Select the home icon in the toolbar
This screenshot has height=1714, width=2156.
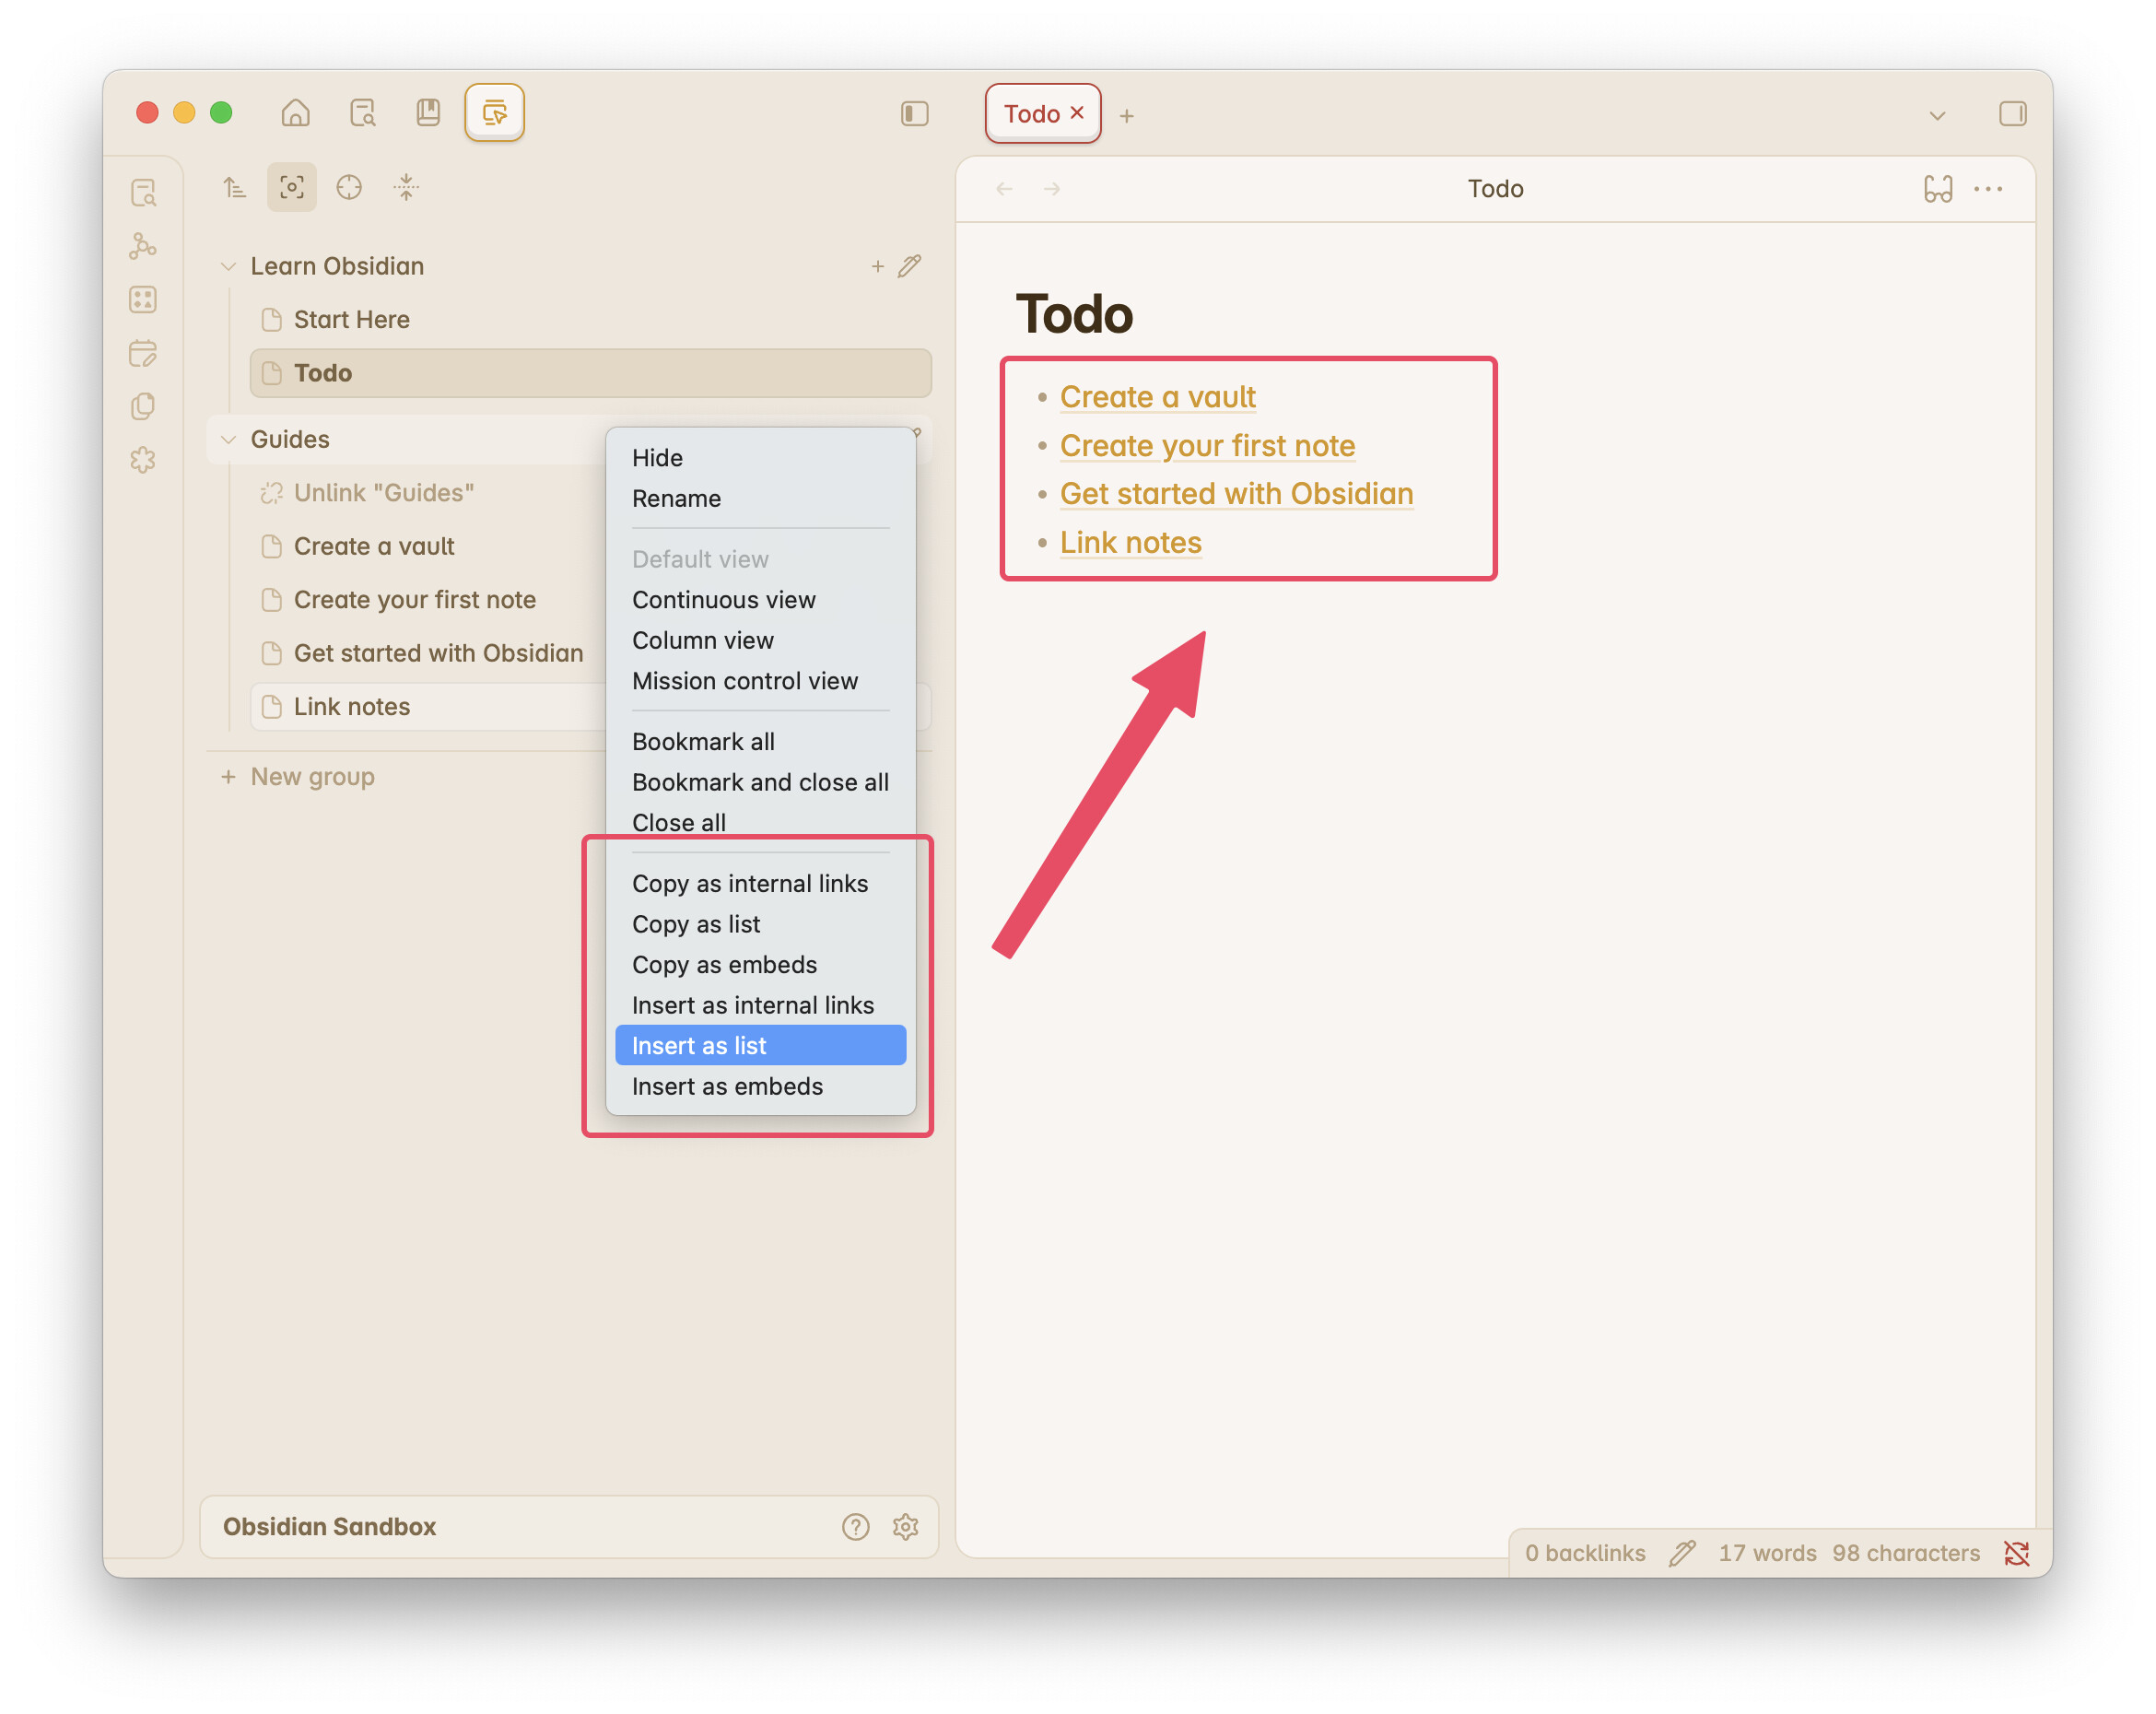[x=295, y=113]
